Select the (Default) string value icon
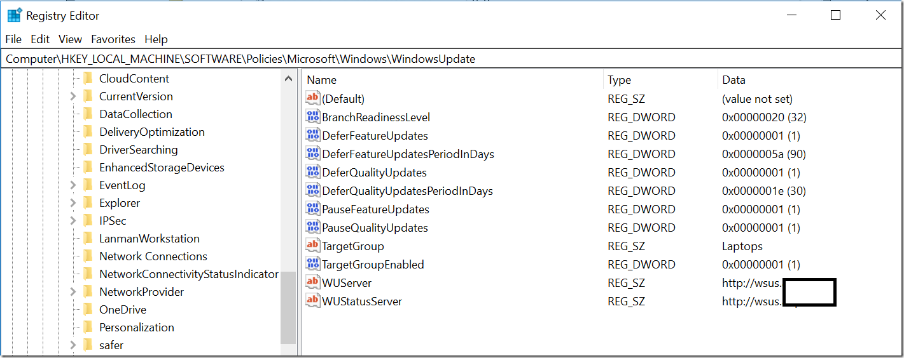Screen dimensions: 904x358 (x=313, y=98)
